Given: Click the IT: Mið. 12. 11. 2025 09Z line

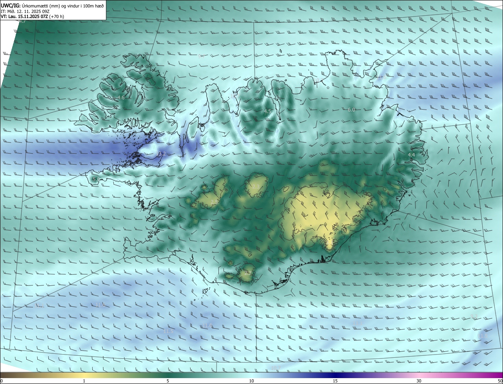Looking at the screenshot, I should click(x=25, y=11).
